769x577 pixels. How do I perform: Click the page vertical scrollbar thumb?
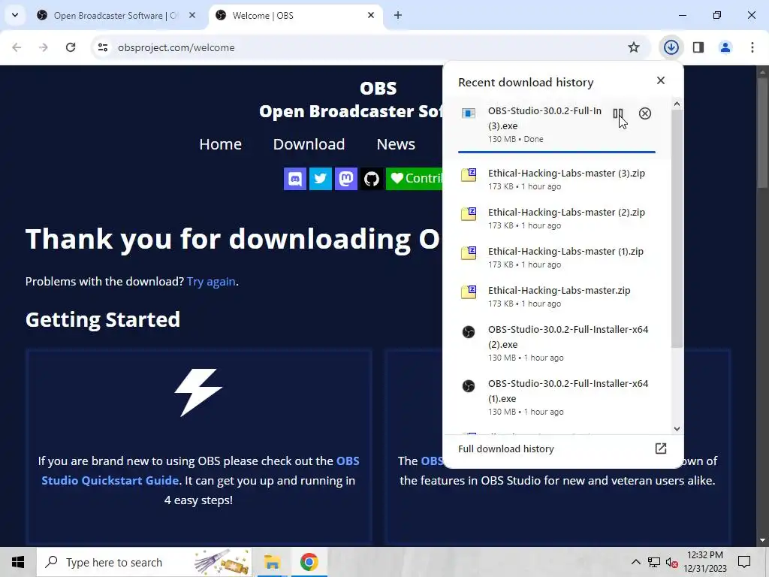tap(762, 132)
